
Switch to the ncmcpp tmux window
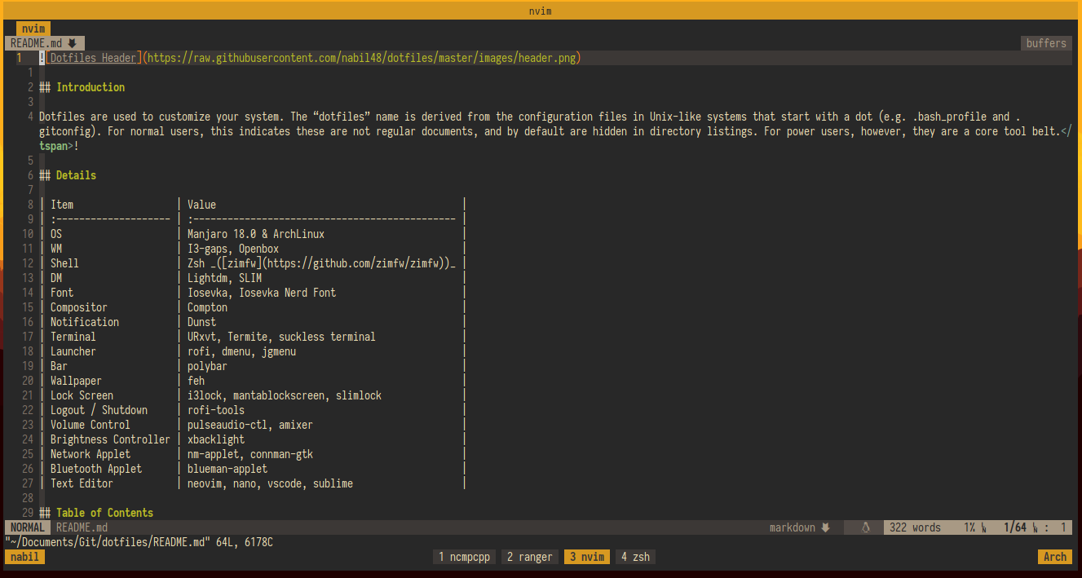click(463, 556)
